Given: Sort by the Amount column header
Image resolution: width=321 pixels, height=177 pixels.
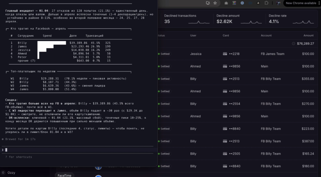Looking at the screenshot, I should 308,35.
